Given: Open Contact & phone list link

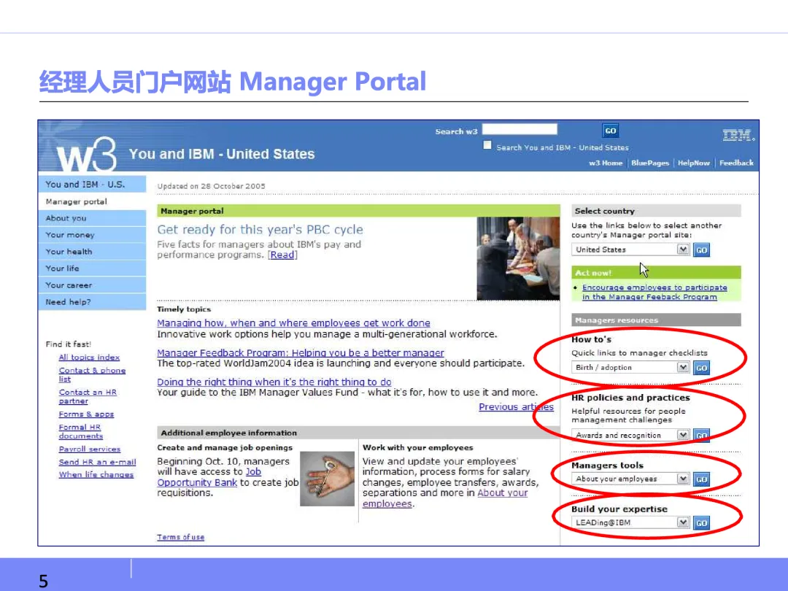Looking at the screenshot, I should coord(92,374).
